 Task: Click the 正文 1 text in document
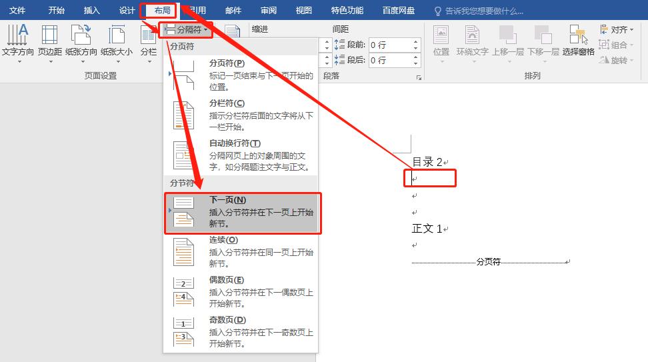(x=427, y=229)
